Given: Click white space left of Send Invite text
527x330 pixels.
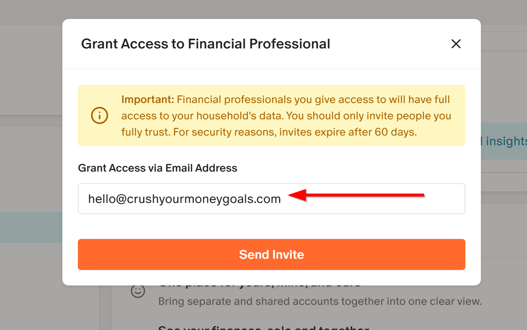Looking at the screenshot, I should click(155, 254).
